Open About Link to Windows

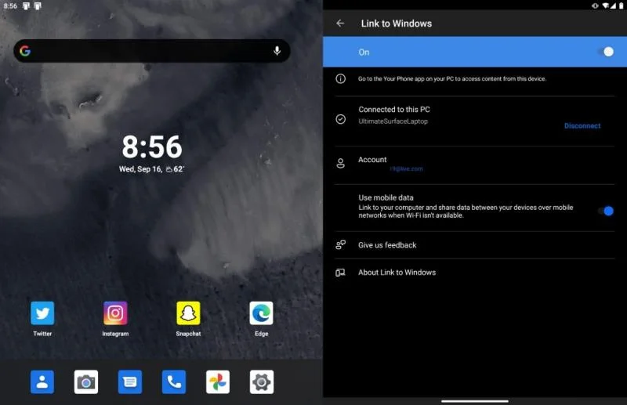(x=475, y=273)
